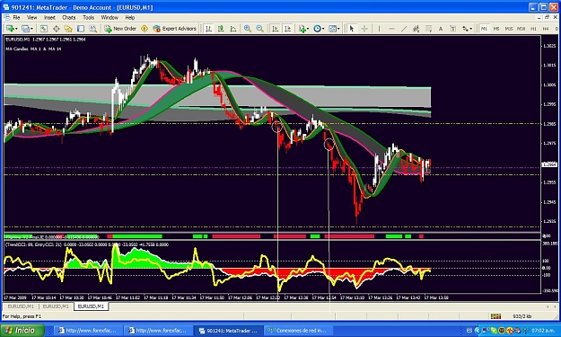Switch to H4 timeframe
This screenshot has width=561, height=337.
coord(546,29)
